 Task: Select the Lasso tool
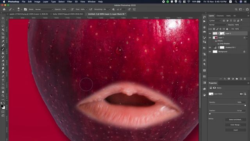[x=3, y=26]
